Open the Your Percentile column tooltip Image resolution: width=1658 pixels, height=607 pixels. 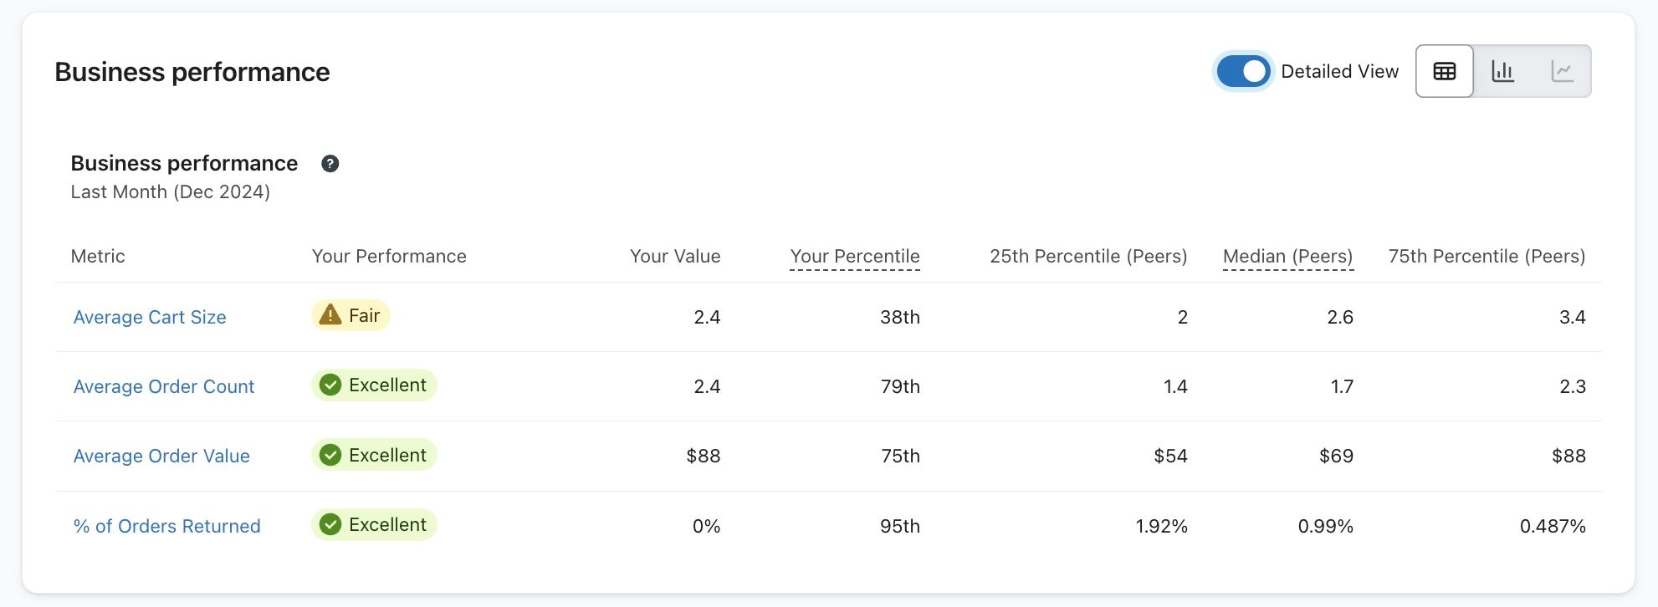pyautogui.click(x=855, y=257)
